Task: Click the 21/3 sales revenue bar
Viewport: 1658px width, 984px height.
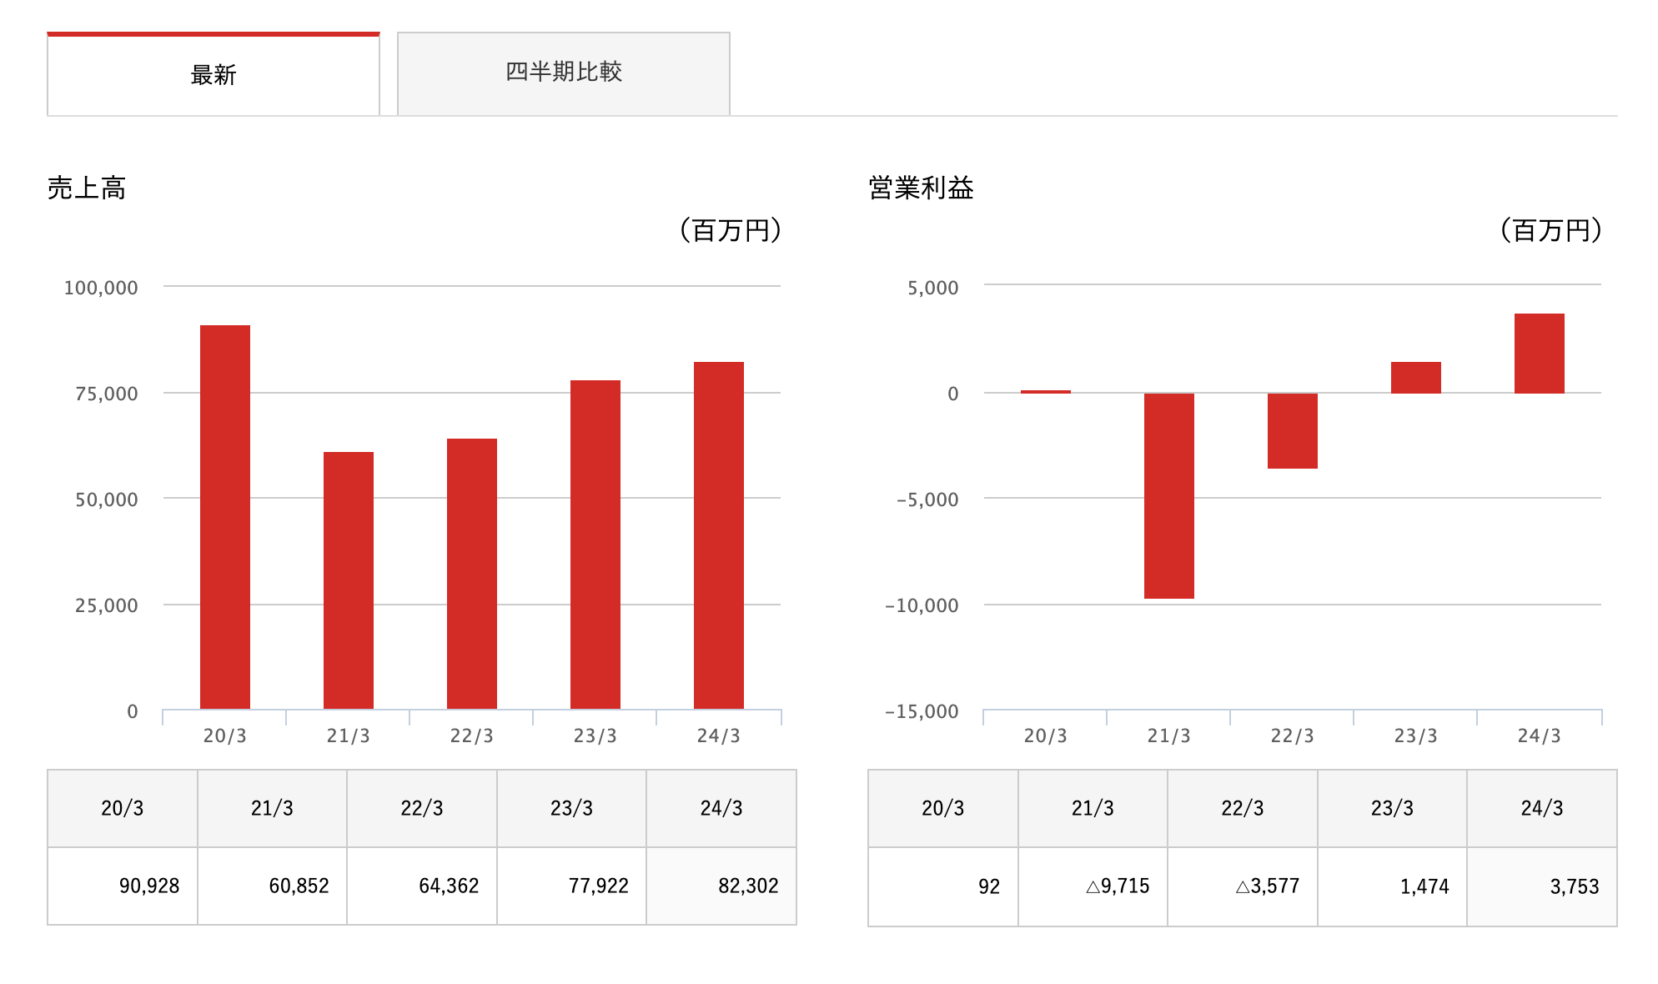Action: pos(349,580)
